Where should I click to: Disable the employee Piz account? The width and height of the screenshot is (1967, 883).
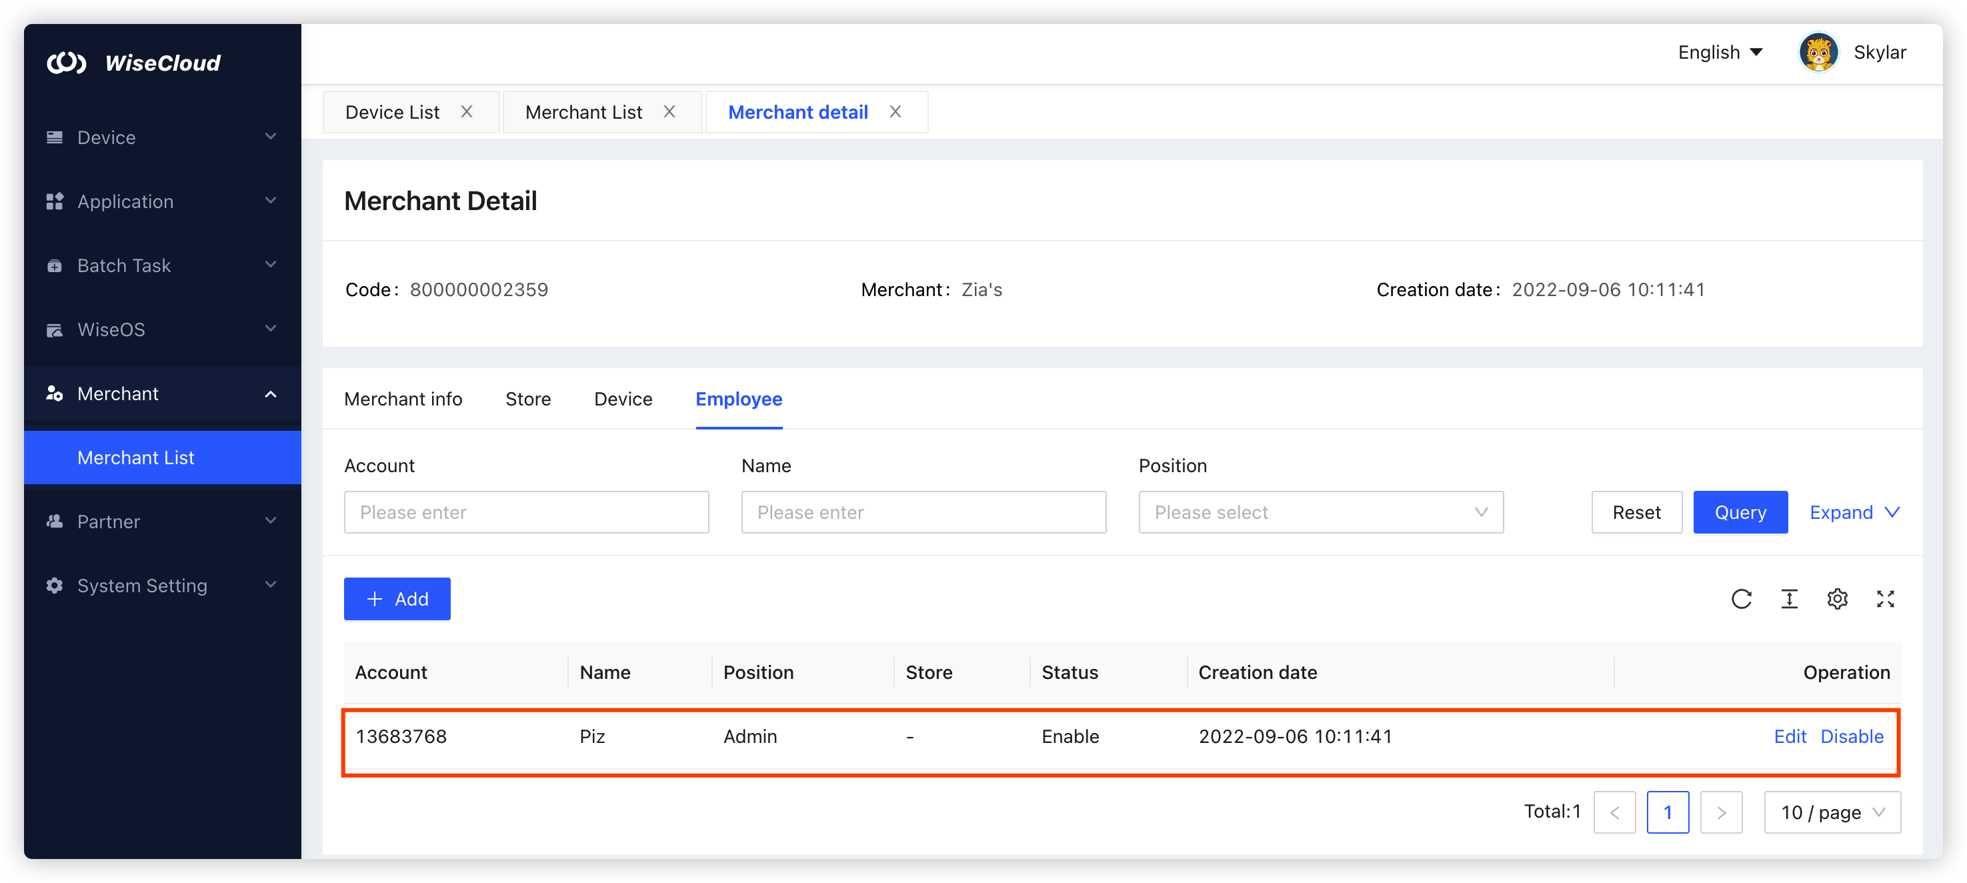tap(1852, 736)
